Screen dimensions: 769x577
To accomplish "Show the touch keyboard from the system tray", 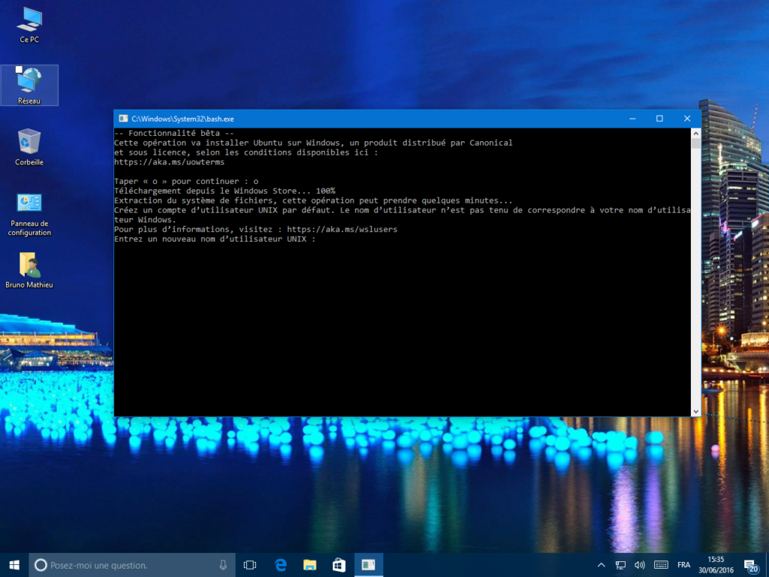I will 660,564.
